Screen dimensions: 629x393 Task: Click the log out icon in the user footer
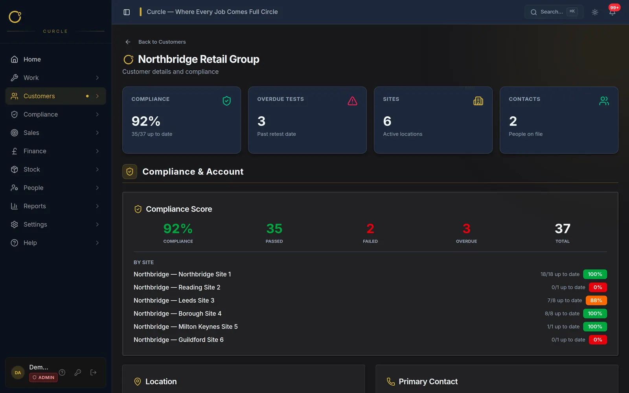click(x=94, y=372)
